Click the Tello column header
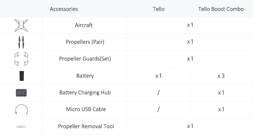The image size is (253, 135). (x=159, y=9)
